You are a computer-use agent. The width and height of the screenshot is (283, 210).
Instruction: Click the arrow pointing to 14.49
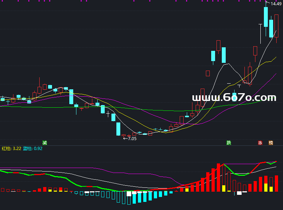268,3
